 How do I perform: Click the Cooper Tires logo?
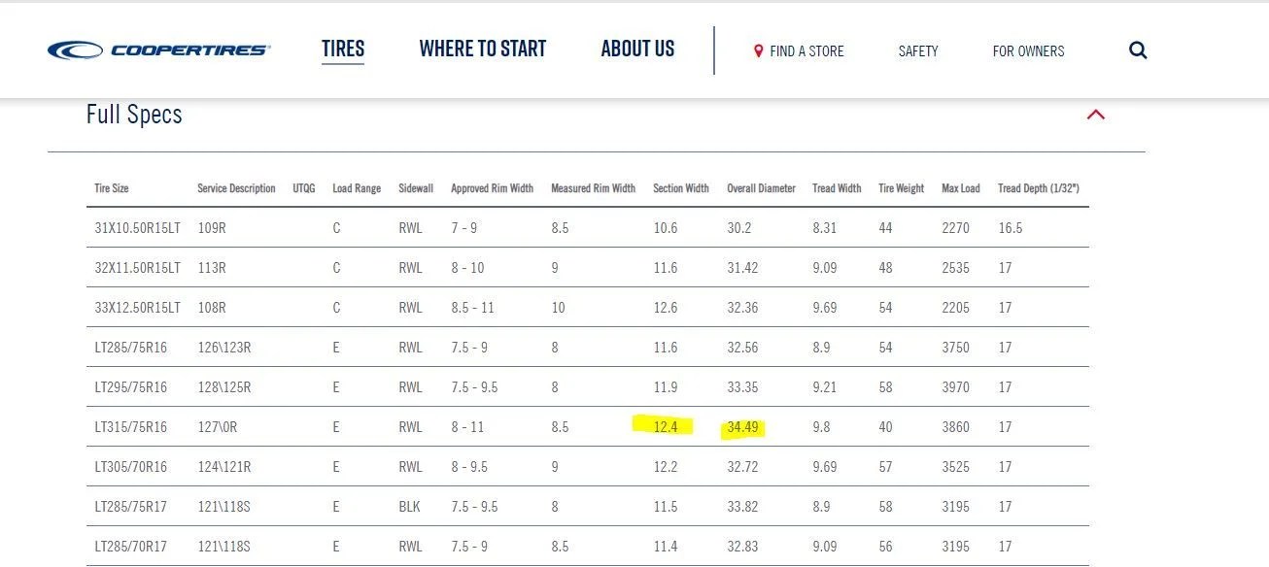[159, 50]
